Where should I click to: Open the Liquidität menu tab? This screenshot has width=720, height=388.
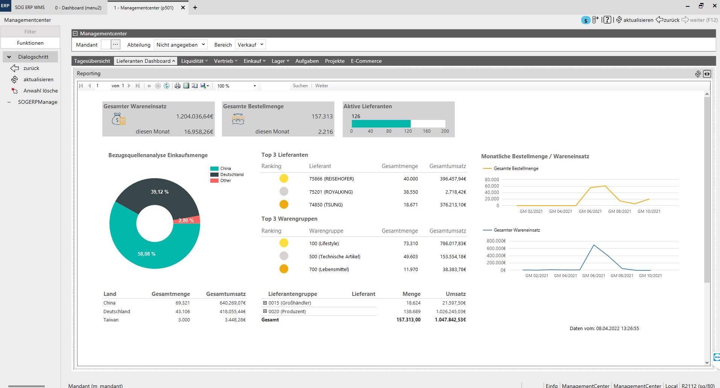(x=194, y=61)
